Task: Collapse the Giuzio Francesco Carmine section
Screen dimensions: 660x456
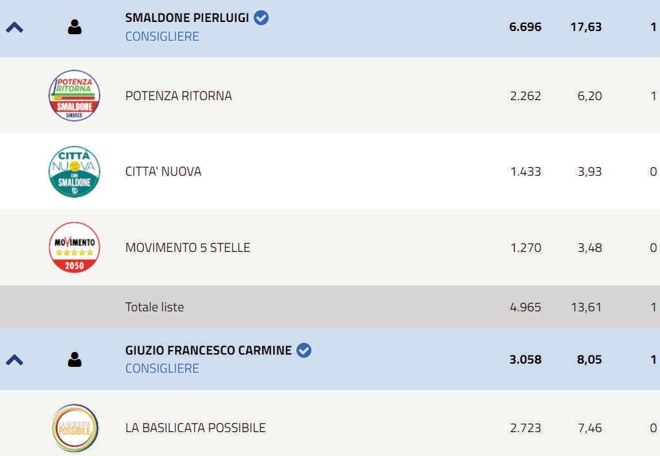Action: (14, 359)
